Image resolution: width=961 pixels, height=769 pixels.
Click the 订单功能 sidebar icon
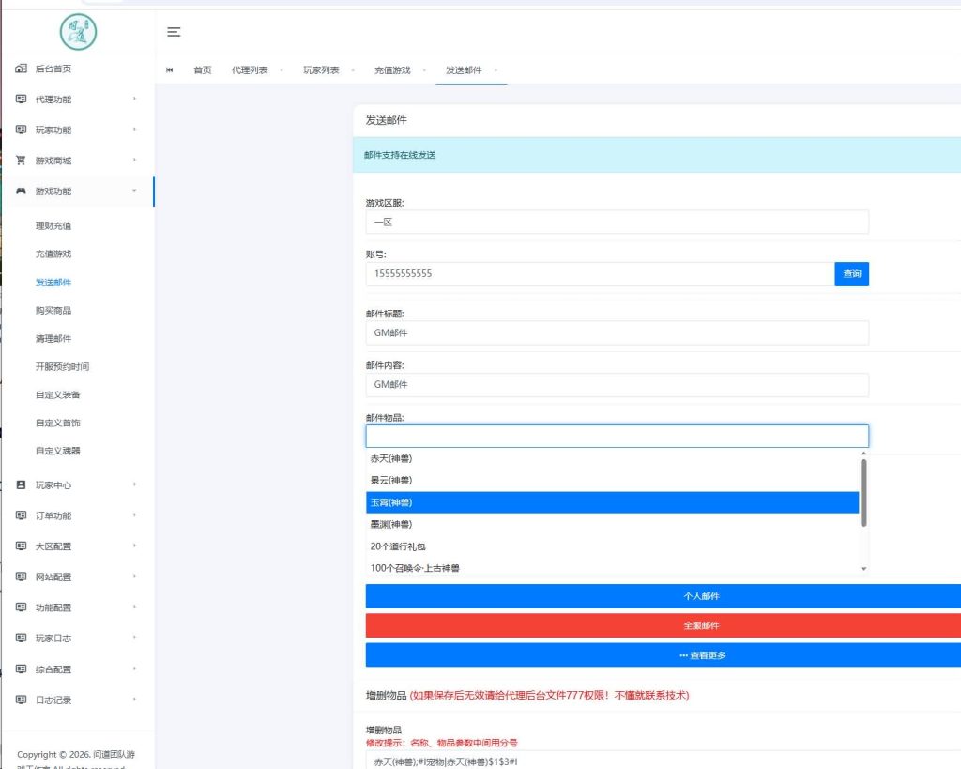tap(21, 515)
